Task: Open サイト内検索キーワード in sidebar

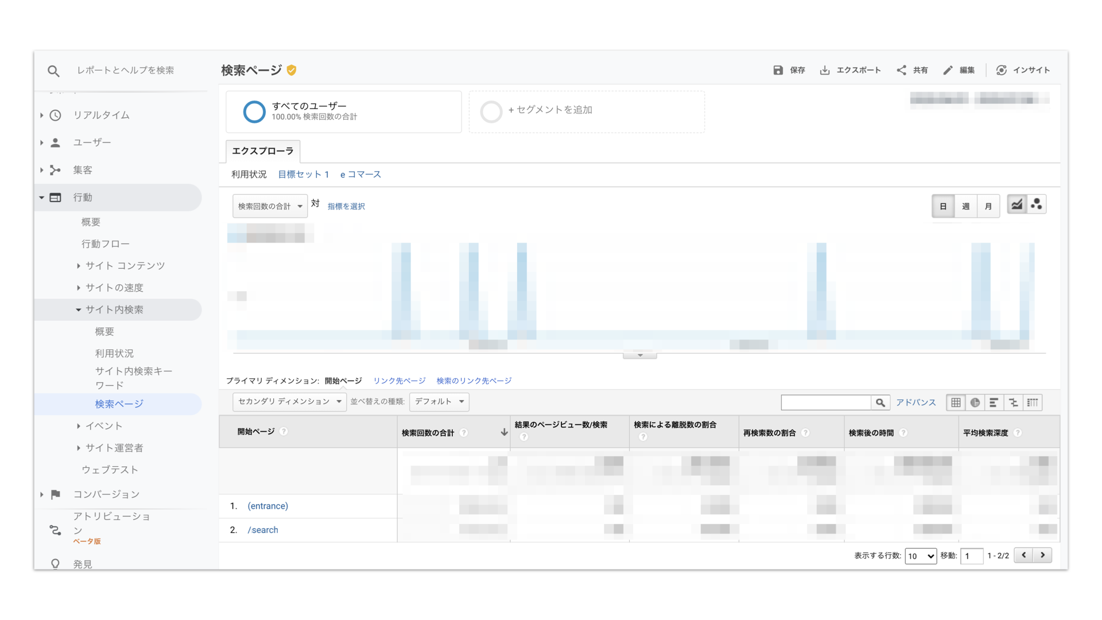Action: click(x=134, y=378)
